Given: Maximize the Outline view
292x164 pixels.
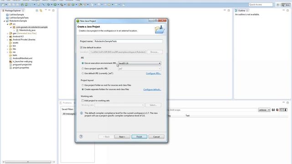Looking at the screenshot, I should pyautogui.click(x=288, y=10).
